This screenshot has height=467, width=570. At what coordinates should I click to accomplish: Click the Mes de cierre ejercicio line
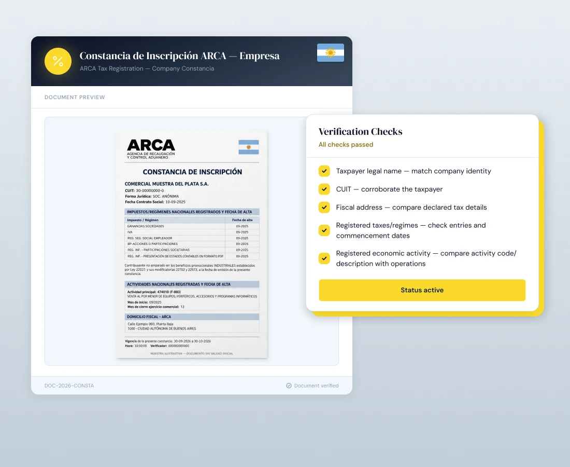156,307
